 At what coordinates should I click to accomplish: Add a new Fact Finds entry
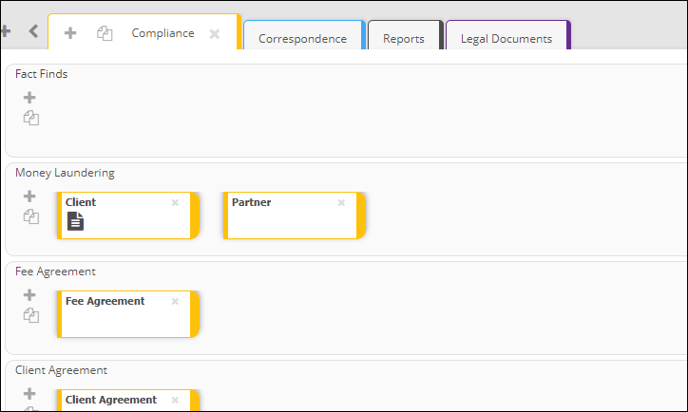coord(29,97)
